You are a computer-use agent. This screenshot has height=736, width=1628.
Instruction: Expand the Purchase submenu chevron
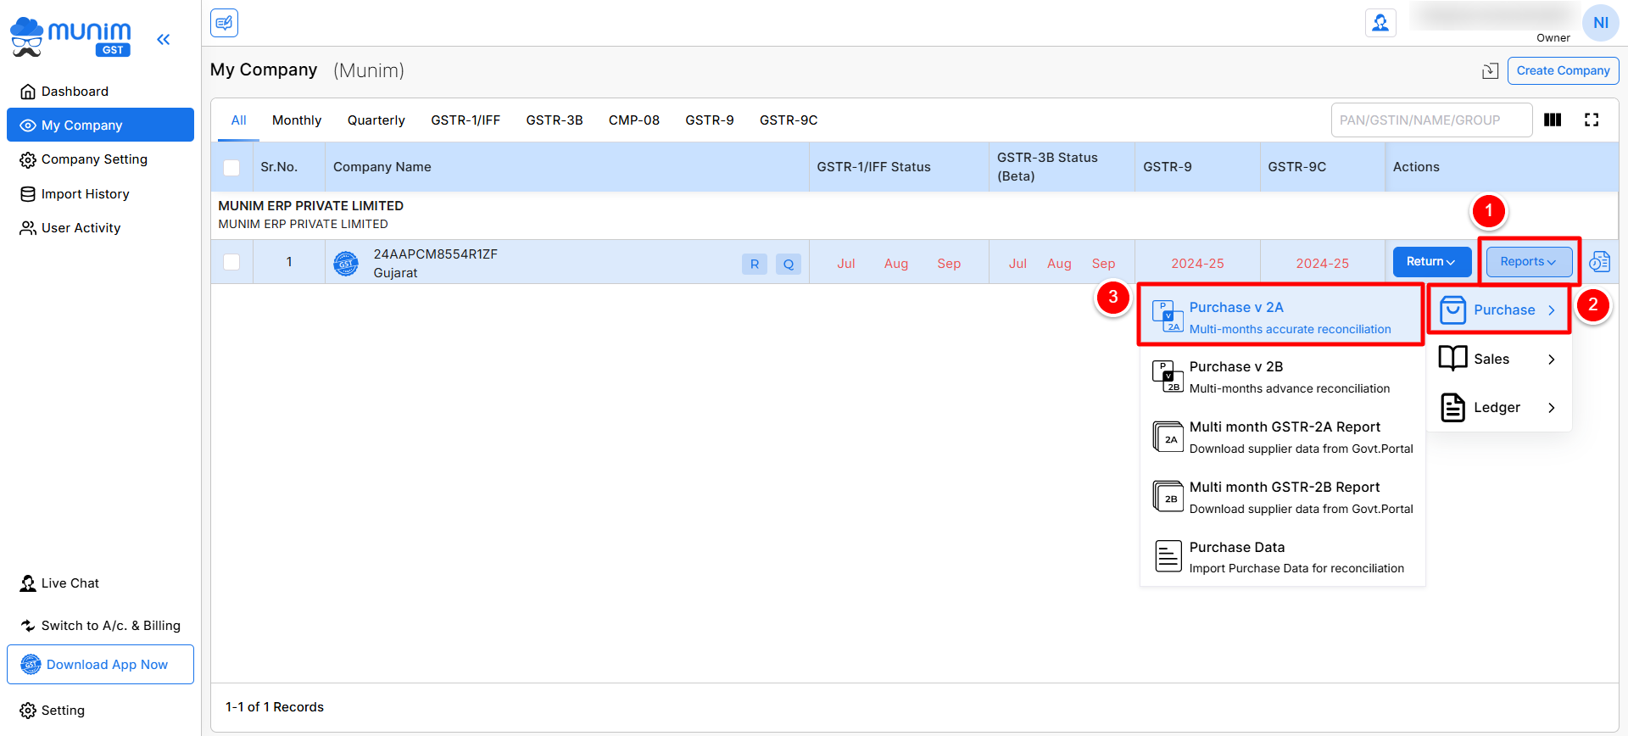(x=1552, y=310)
